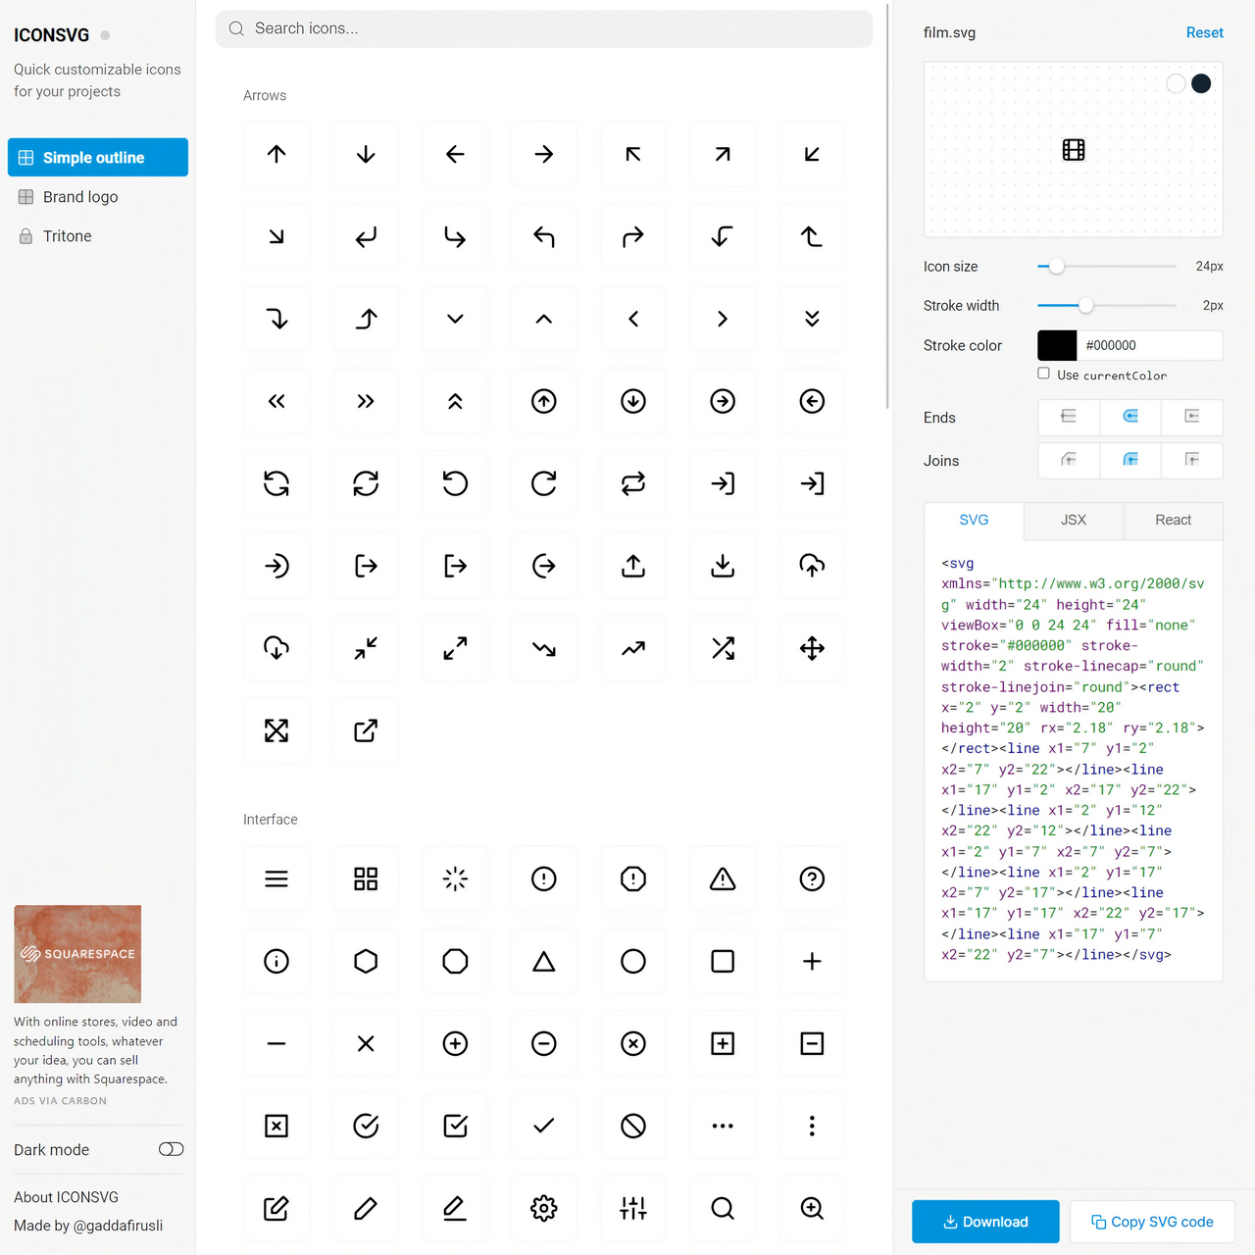Pick the cloud upload arrow icon
This screenshot has width=1255, height=1255.
click(x=812, y=566)
